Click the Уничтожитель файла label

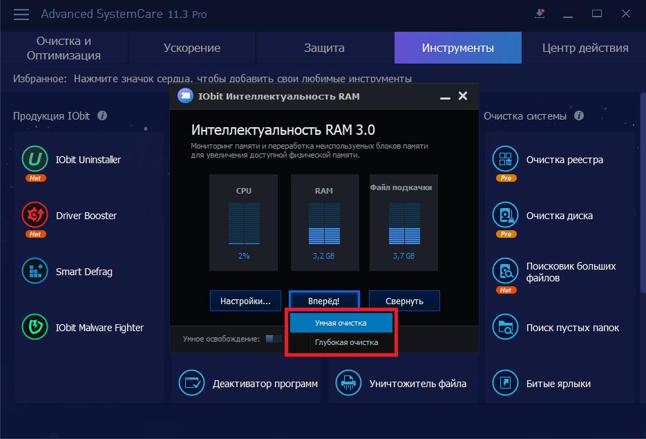(418, 384)
